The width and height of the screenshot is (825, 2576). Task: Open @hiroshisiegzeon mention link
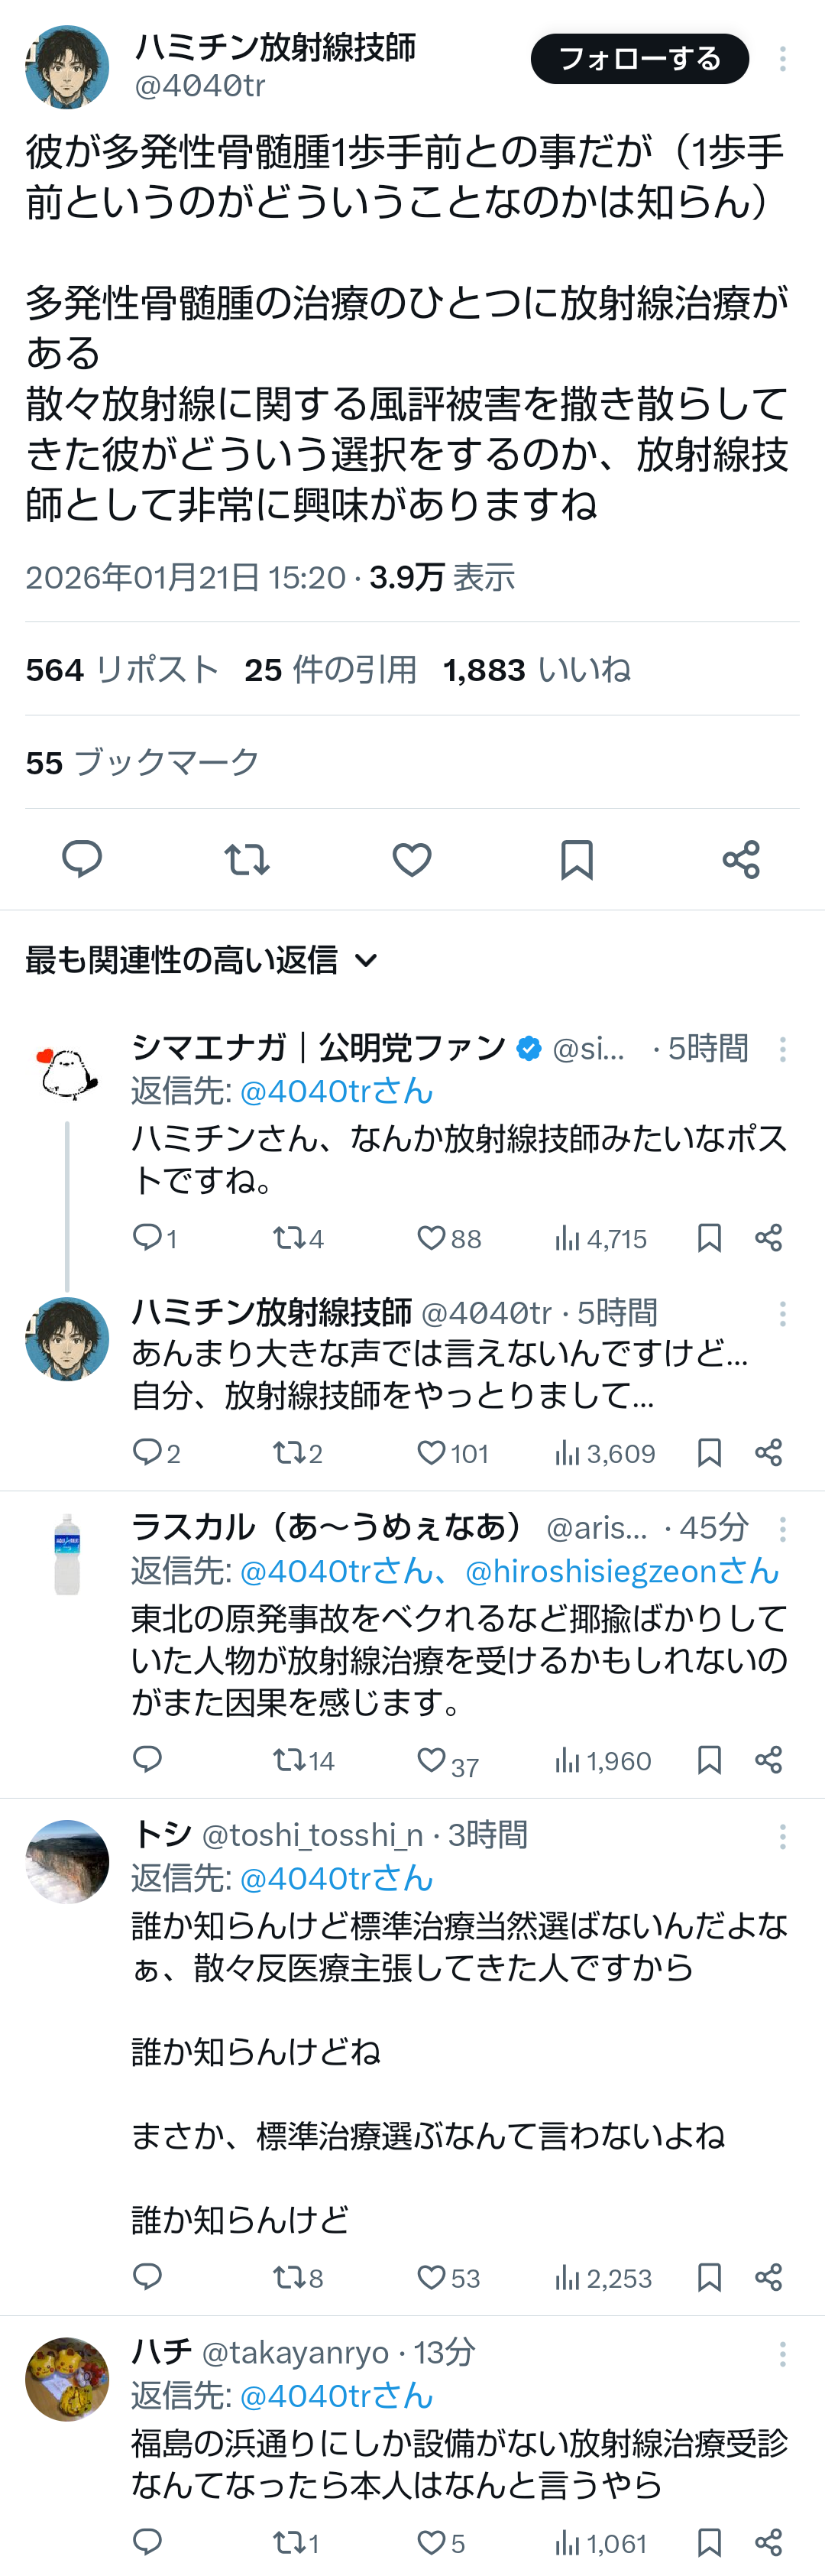[x=621, y=1571]
